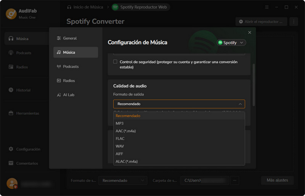The width and height of the screenshot is (305, 196).
Task: Click the AI Lab icon
Action: point(59,95)
